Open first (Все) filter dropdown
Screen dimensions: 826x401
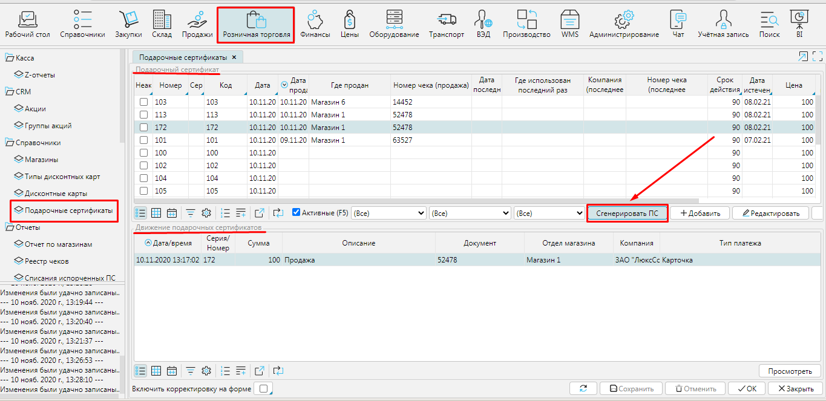coord(388,213)
